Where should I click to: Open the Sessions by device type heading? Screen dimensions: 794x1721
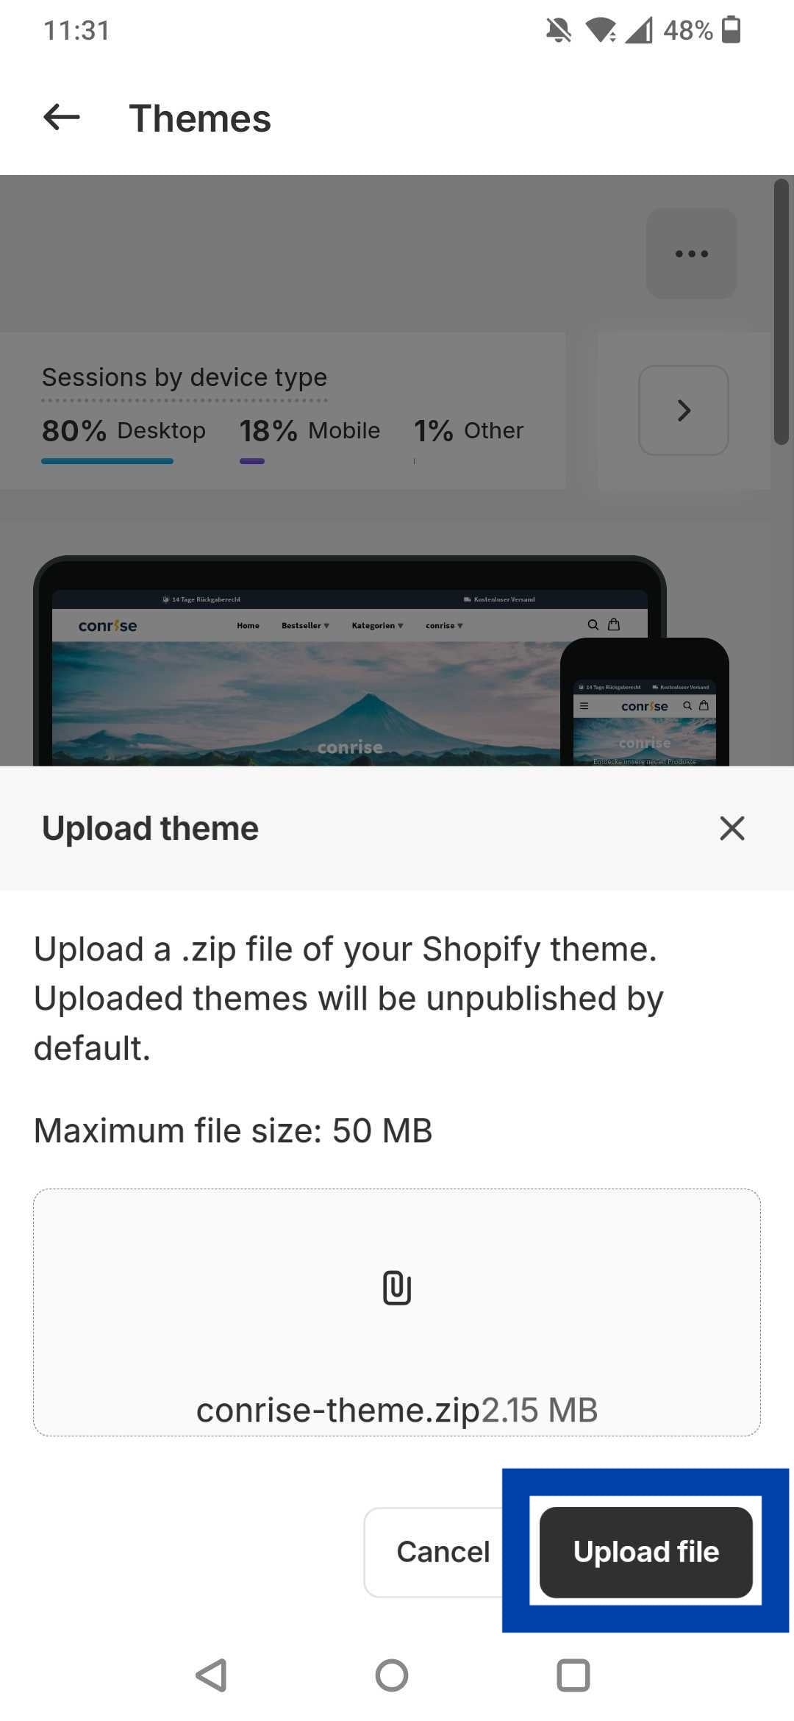coord(185,377)
